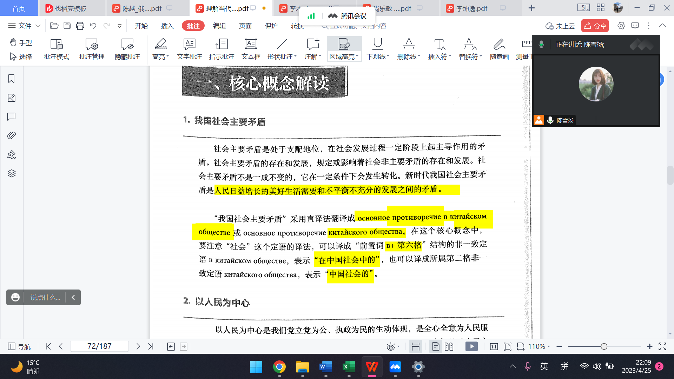Open the 110% zoom level dropdown
674x379 pixels.
[539, 346]
